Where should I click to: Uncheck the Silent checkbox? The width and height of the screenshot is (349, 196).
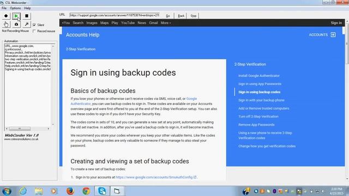[x=34, y=25]
